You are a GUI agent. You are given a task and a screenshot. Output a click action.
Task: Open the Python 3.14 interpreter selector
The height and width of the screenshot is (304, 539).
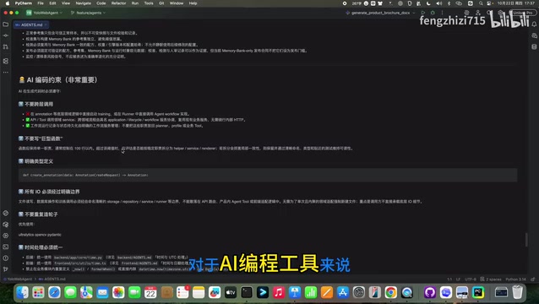pos(516,279)
